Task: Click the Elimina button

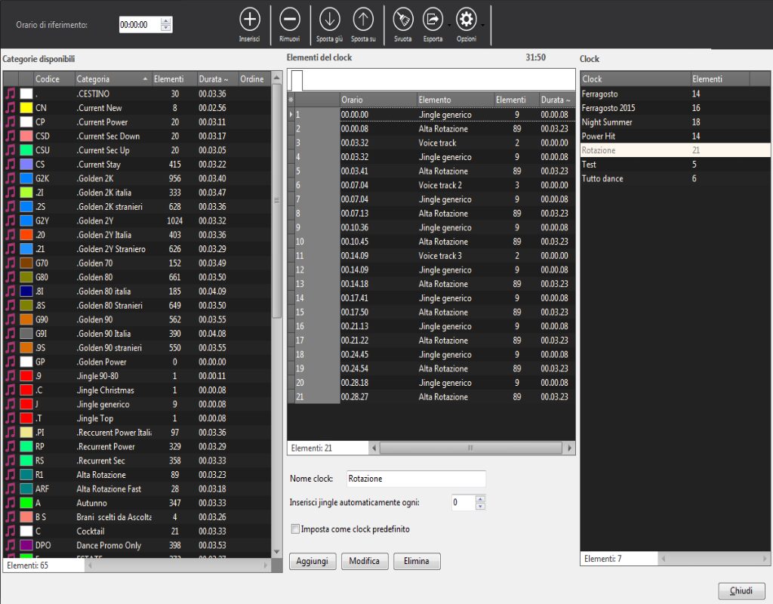Action: (x=417, y=562)
